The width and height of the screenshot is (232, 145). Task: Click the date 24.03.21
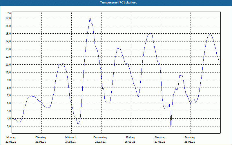(x=70, y=142)
